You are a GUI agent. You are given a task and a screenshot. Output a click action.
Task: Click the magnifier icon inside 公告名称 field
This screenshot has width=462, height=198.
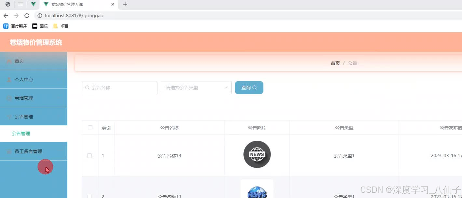(x=87, y=87)
